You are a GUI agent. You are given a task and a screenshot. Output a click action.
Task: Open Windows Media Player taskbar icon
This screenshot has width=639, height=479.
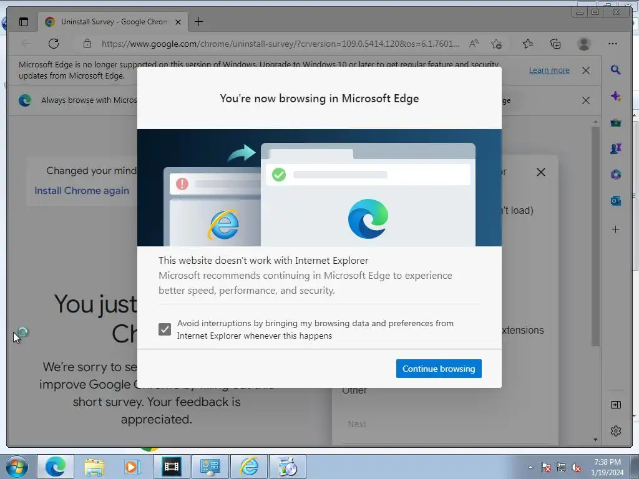coord(132,467)
